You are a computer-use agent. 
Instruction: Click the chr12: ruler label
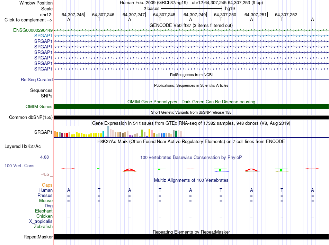pyautogui.click(x=46, y=15)
